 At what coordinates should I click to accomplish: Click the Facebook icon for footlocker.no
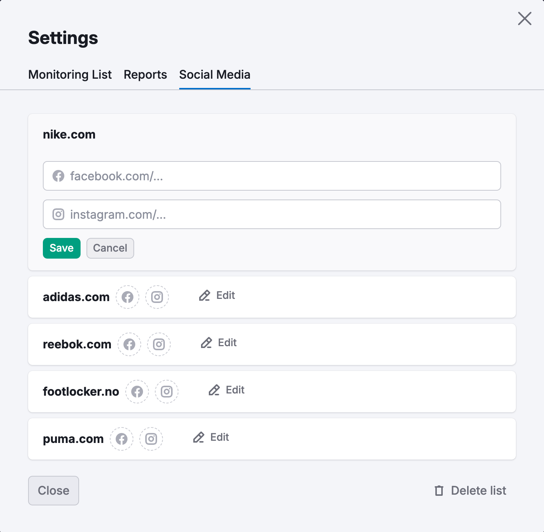137,392
